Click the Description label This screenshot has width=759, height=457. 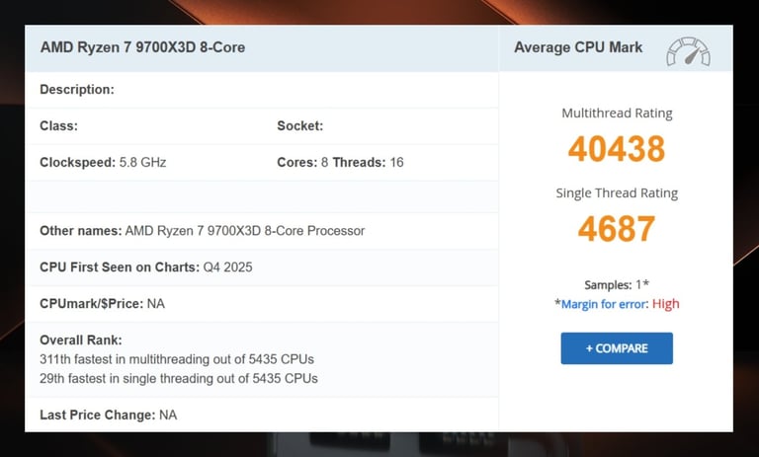[x=77, y=90]
